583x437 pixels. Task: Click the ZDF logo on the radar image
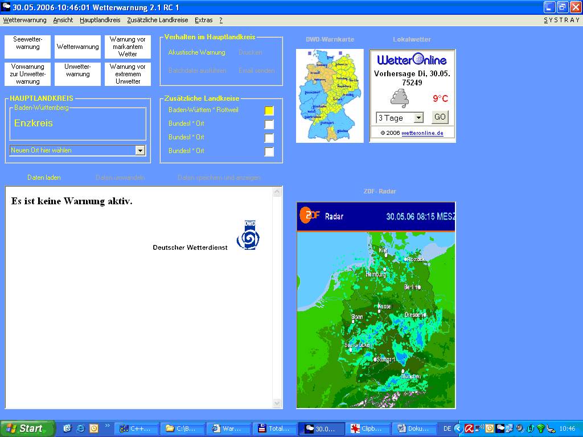click(x=310, y=216)
